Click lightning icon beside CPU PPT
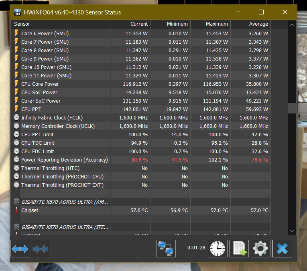 click(x=16, y=109)
